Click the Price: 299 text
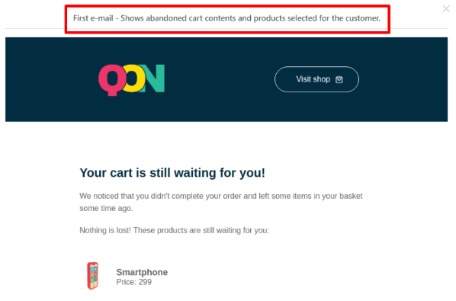The width and height of the screenshot is (456, 301). [x=133, y=282]
